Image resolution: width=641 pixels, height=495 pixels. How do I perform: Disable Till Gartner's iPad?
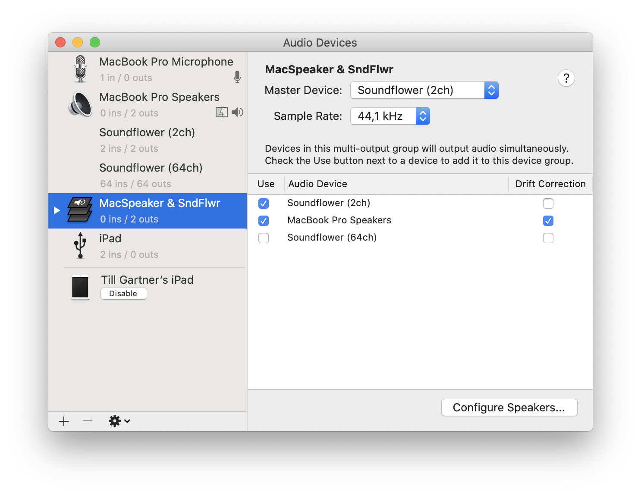123,294
